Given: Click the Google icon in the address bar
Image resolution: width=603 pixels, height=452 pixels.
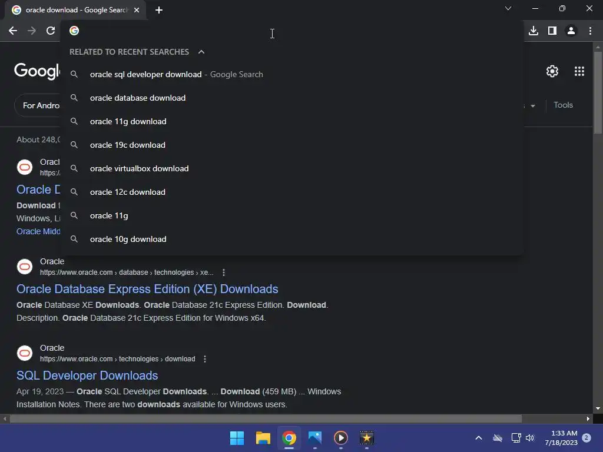Looking at the screenshot, I should point(74,31).
